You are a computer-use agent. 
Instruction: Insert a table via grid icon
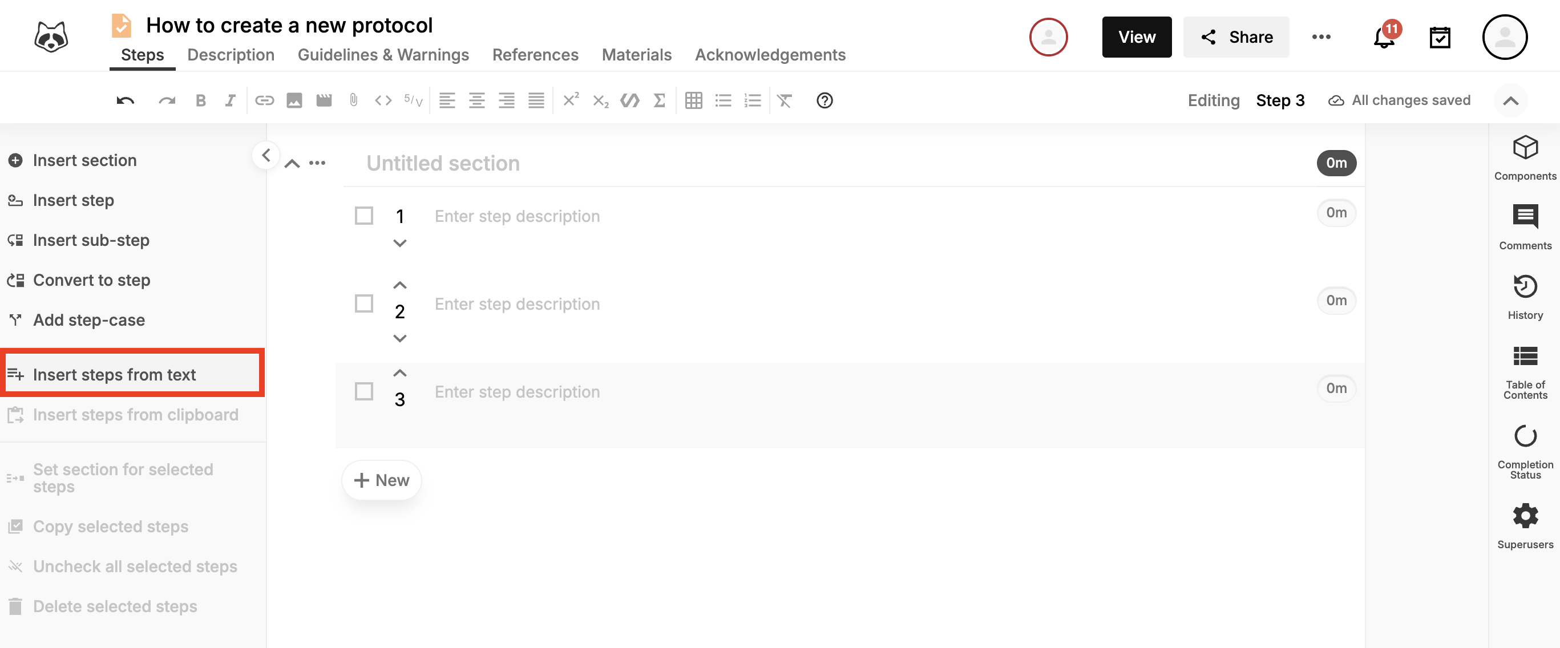[693, 100]
